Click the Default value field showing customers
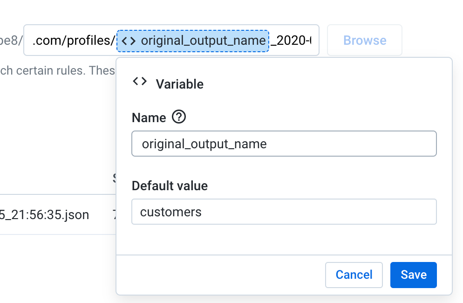 coord(284,212)
